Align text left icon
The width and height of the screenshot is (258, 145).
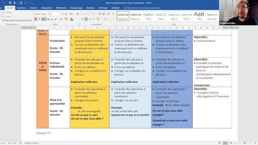82,19
